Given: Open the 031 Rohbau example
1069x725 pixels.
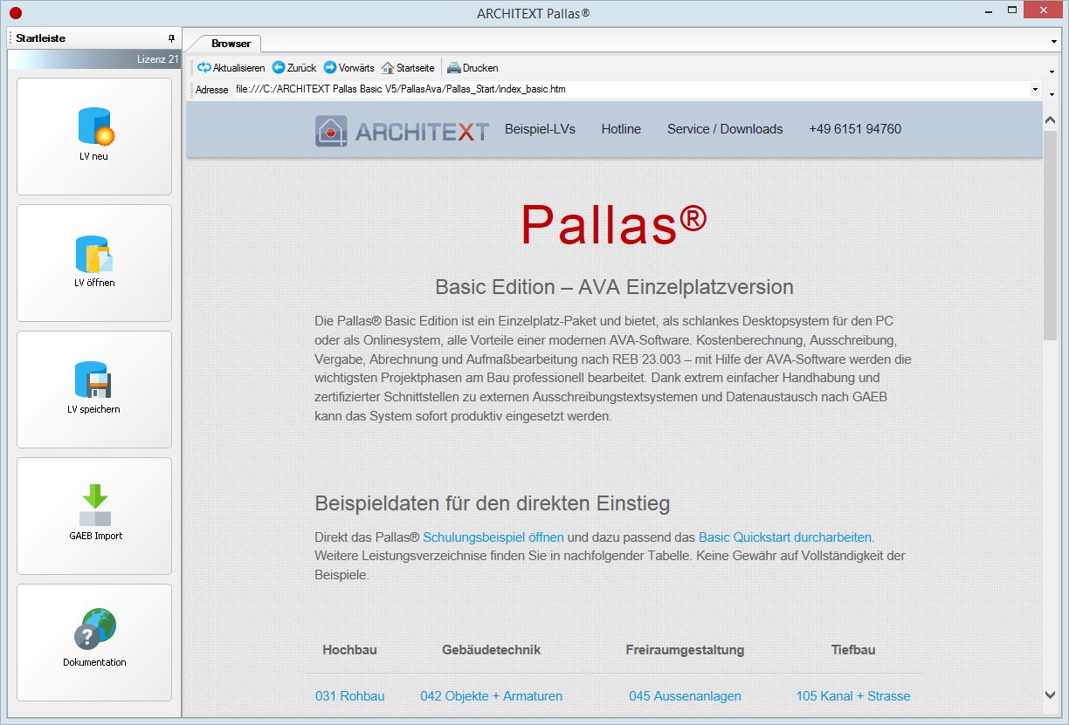Looking at the screenshot, I should [x=349, y=696].
